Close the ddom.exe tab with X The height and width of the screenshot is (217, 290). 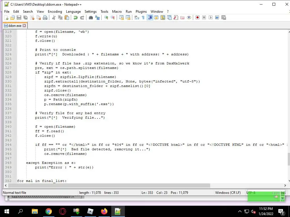(24, 26)
